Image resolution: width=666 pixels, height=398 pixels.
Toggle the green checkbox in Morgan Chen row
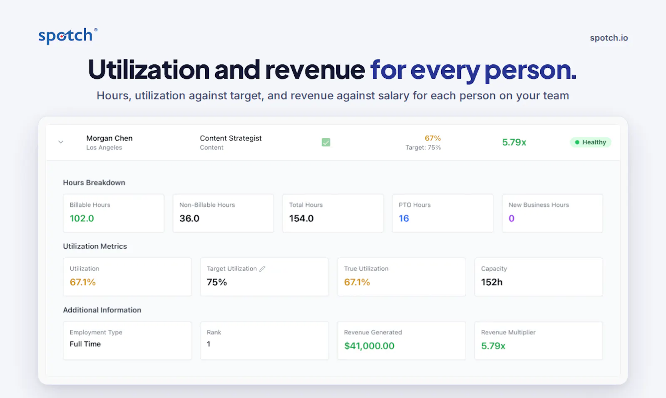(326, 142)
